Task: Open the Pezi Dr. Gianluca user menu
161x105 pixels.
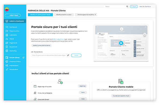Action: tap(145, 6)
